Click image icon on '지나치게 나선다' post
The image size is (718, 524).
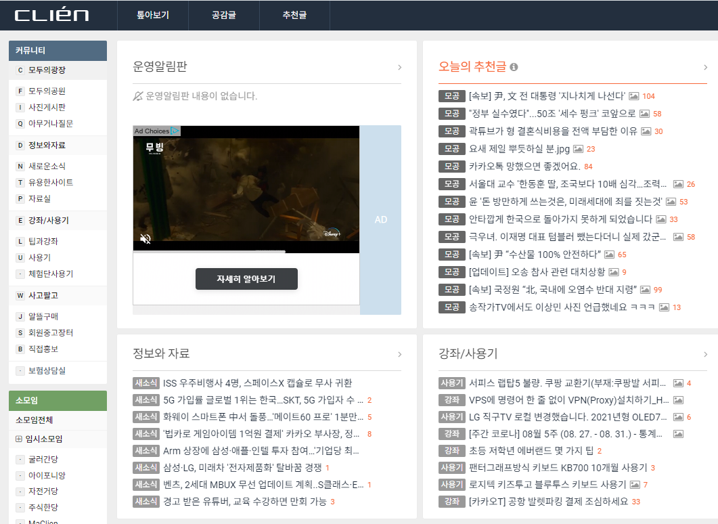click(633, 96)
